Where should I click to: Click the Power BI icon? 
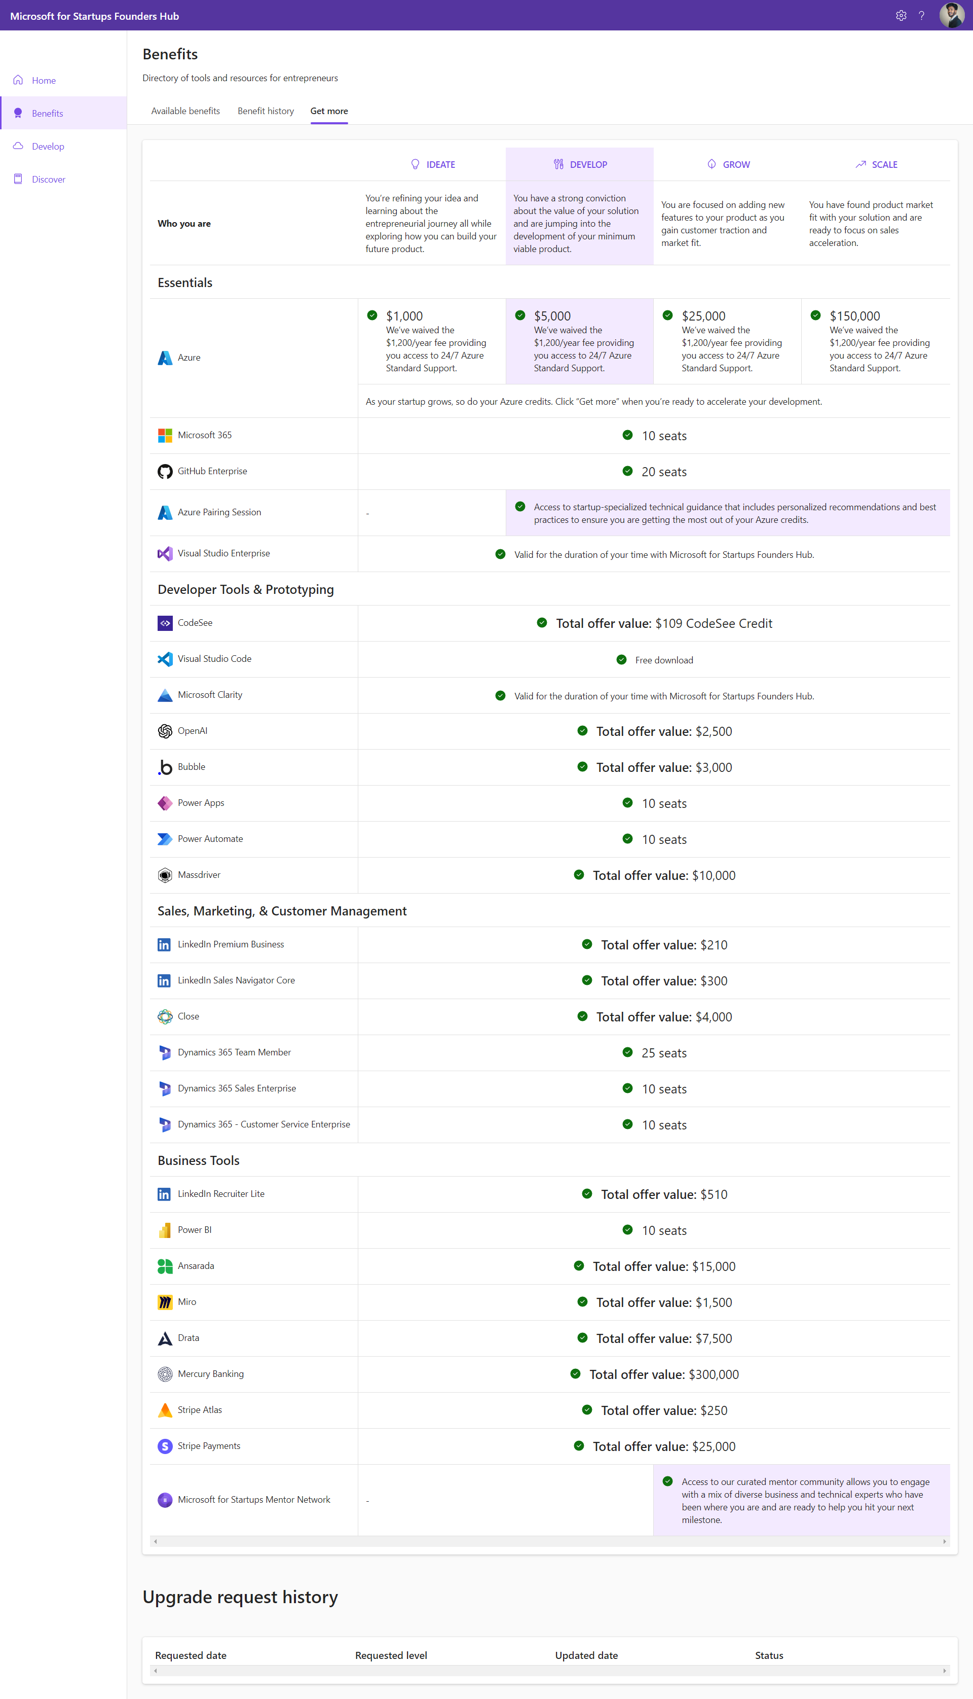[x=165, y=1229]
